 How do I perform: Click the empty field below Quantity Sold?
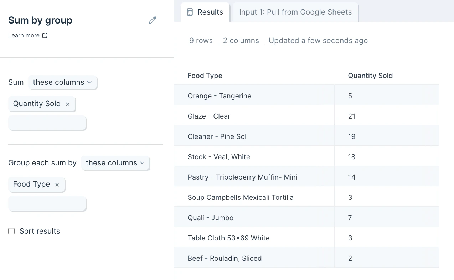[47, 123]
